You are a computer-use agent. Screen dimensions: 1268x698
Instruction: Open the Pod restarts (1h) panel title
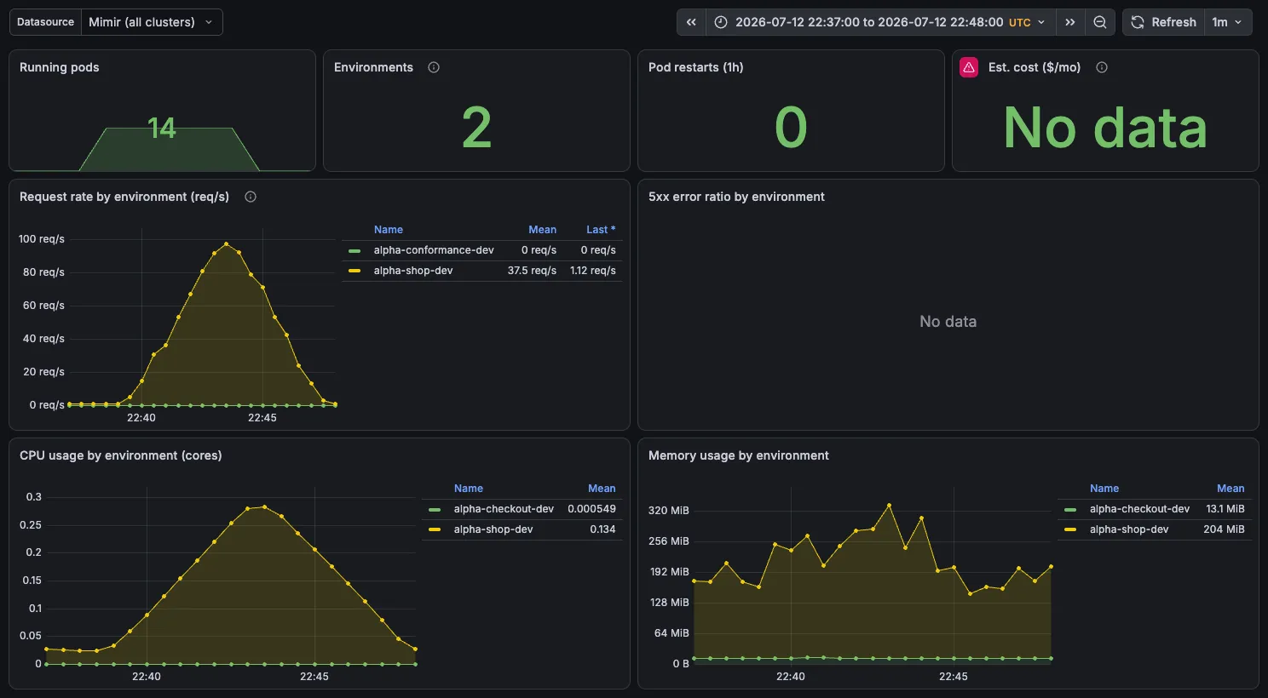[x=696, y=67]
